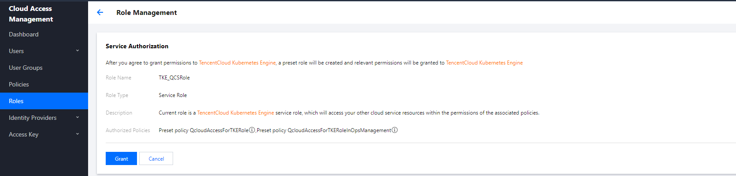Screen dimensions: 736x176
Task: Open User Groups in sidebar
Action: coord(26,68)
